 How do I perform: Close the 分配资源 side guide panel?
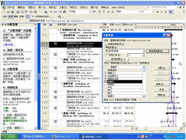tap(36, 25)
